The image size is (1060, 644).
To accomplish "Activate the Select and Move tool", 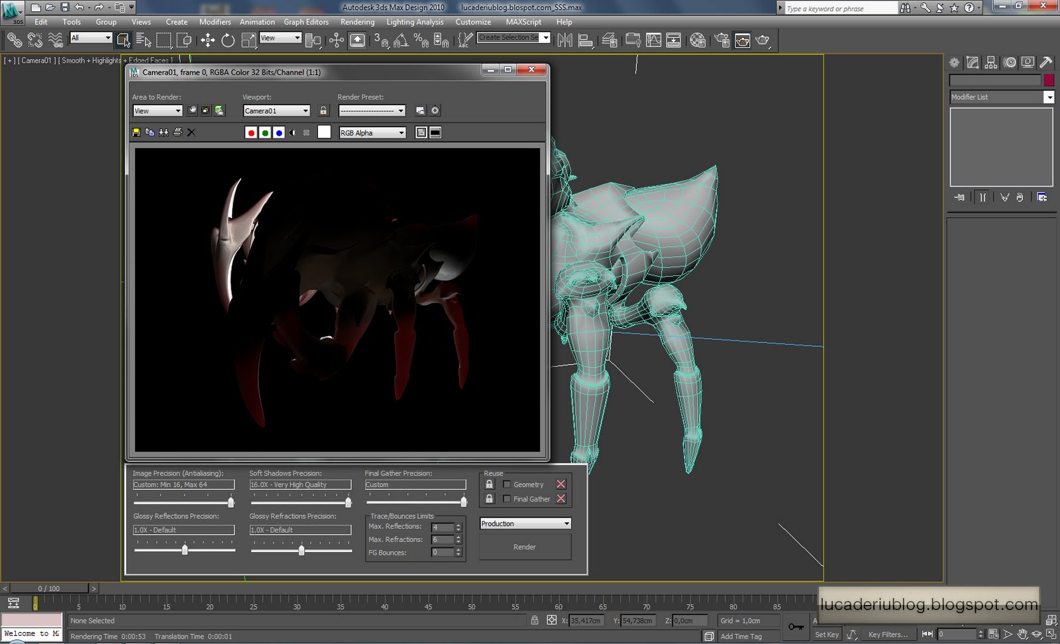I will 207,40.
